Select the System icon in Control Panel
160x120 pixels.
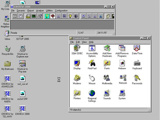click(122, 95)
